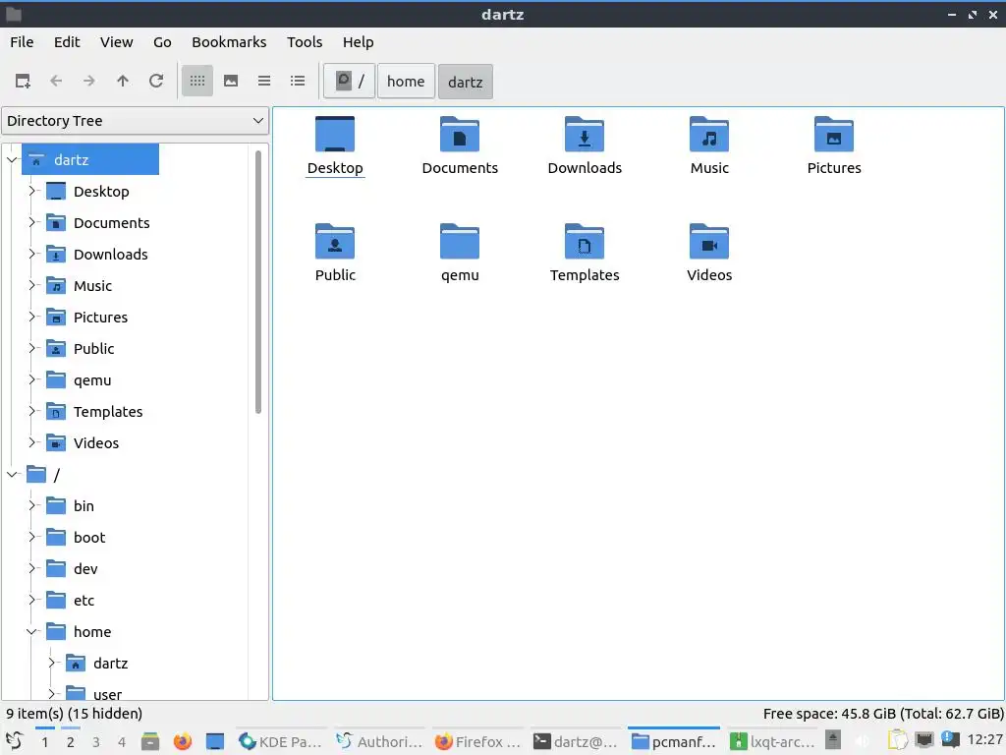Open the Bookmarks menu
The height and width of the screenshot is (755, 1006).
[229, 42]
